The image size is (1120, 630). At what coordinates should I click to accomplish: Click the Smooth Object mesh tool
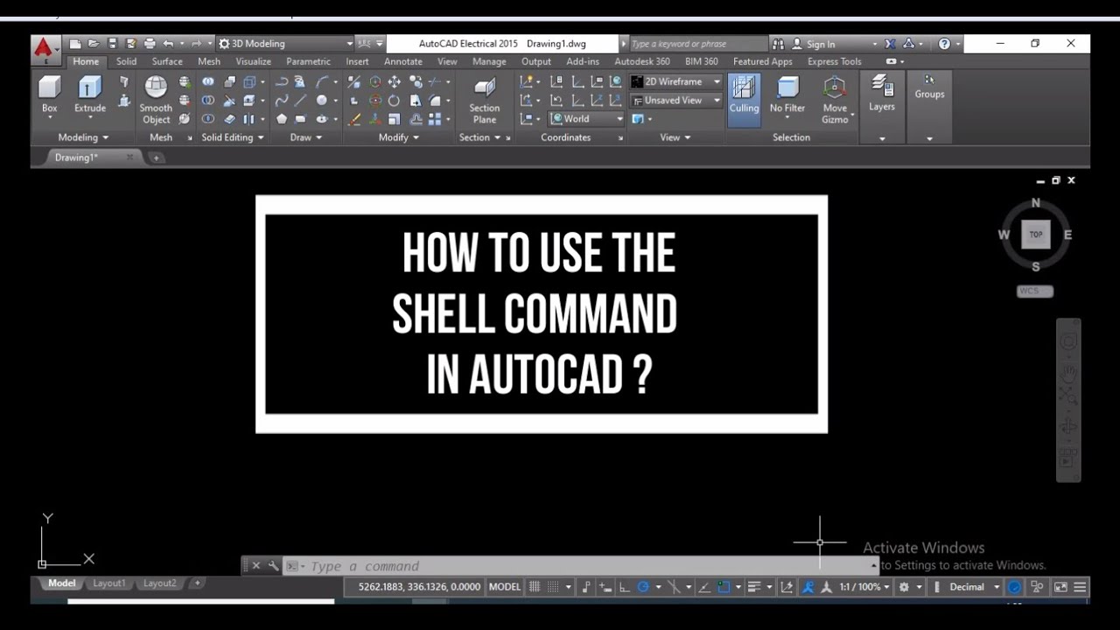pyautogui.click(x=156, y=100)
